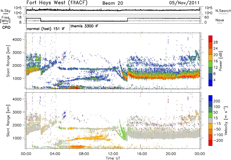Click the frequency step line in Freq. panel
This screenshot has height=160, width=231.
point(113,20)
